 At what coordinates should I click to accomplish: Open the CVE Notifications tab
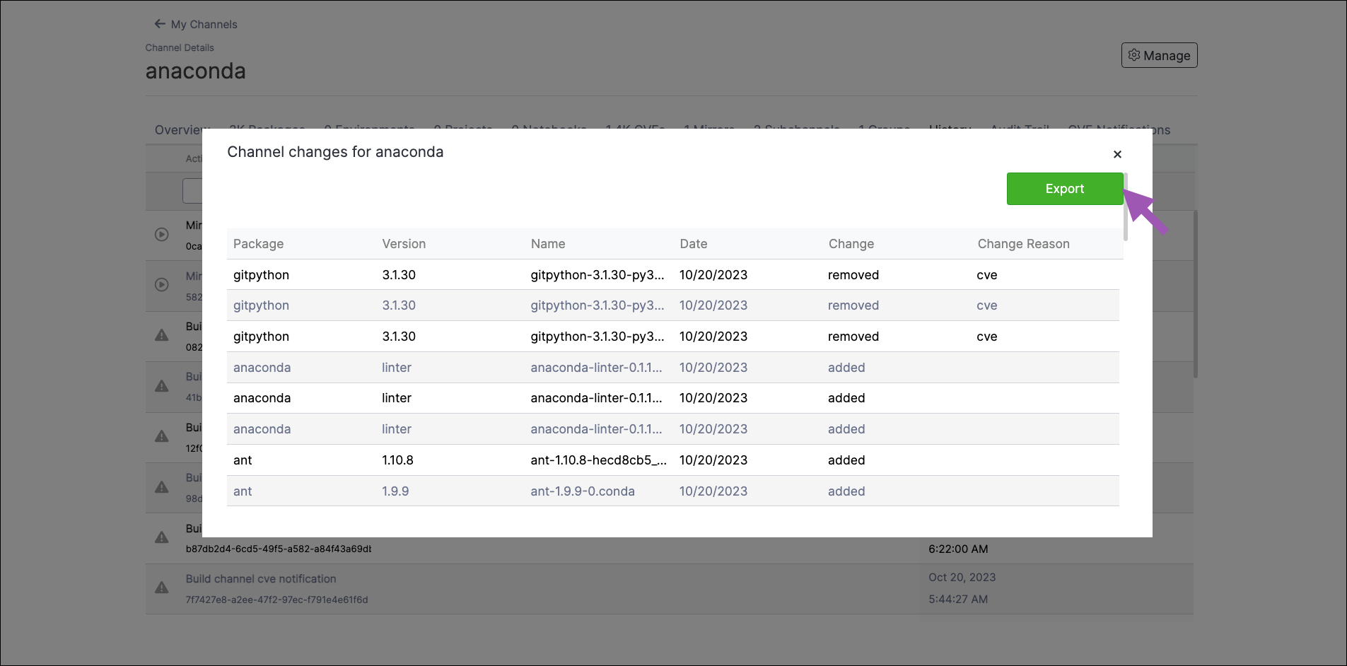(1119, 129)
